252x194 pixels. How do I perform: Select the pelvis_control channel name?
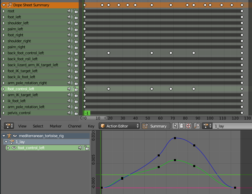(x=19, y=113)
